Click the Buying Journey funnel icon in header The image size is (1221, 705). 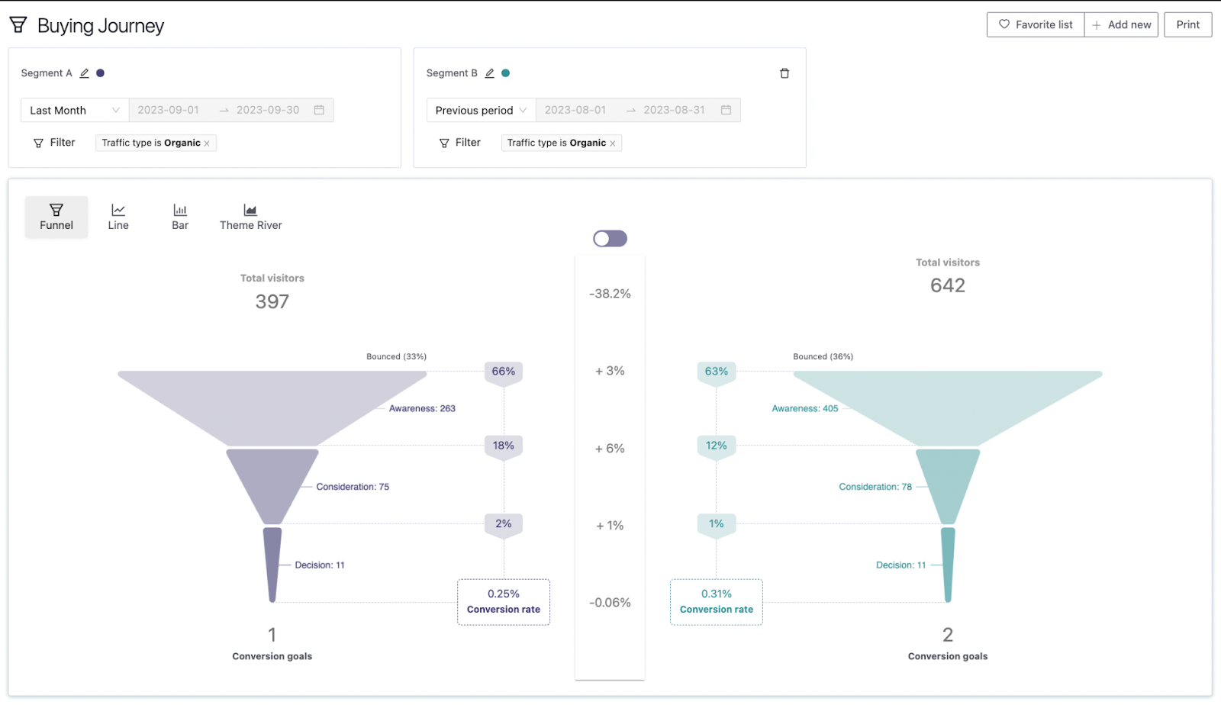18,24
